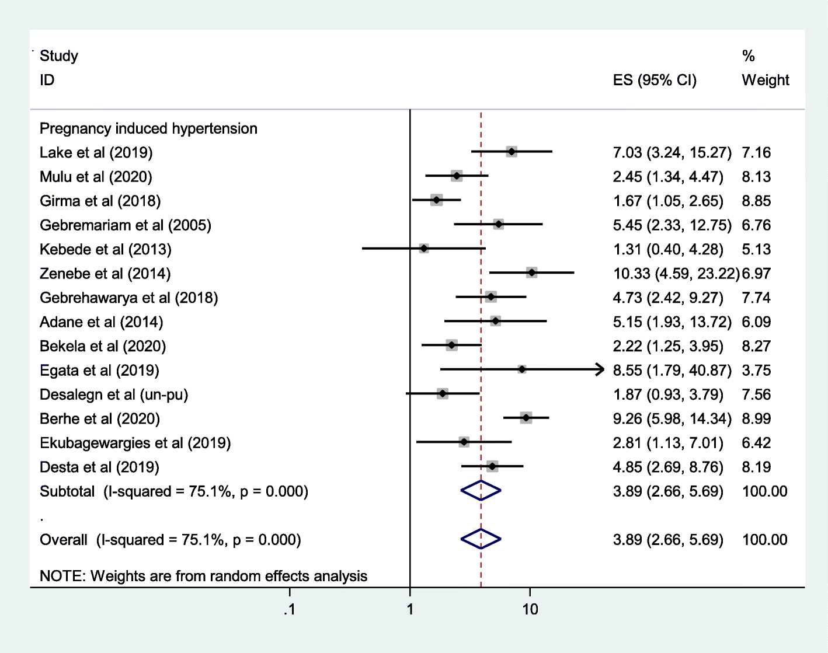828x653 pixels.
Task: Select the 'Bekela et al (2020)' label
Action: (x=103, y=347)
